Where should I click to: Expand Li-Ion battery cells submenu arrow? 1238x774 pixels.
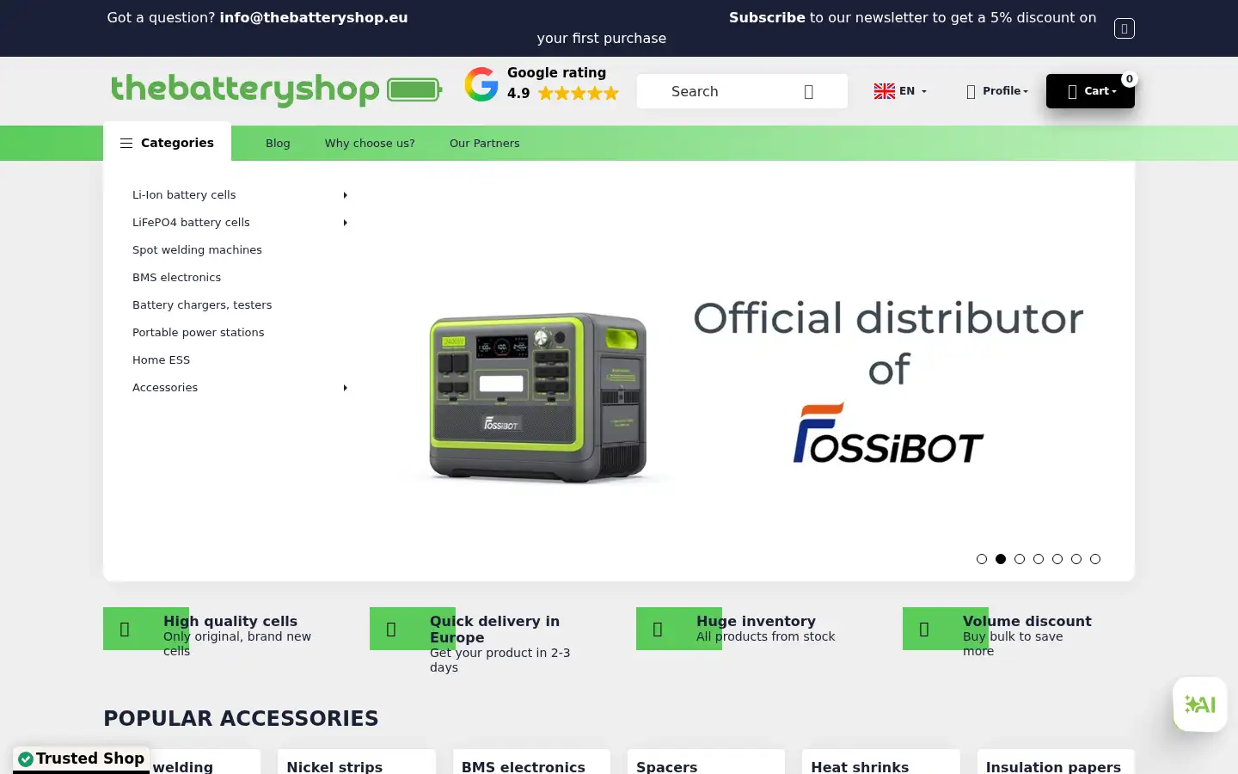(346, 195)
